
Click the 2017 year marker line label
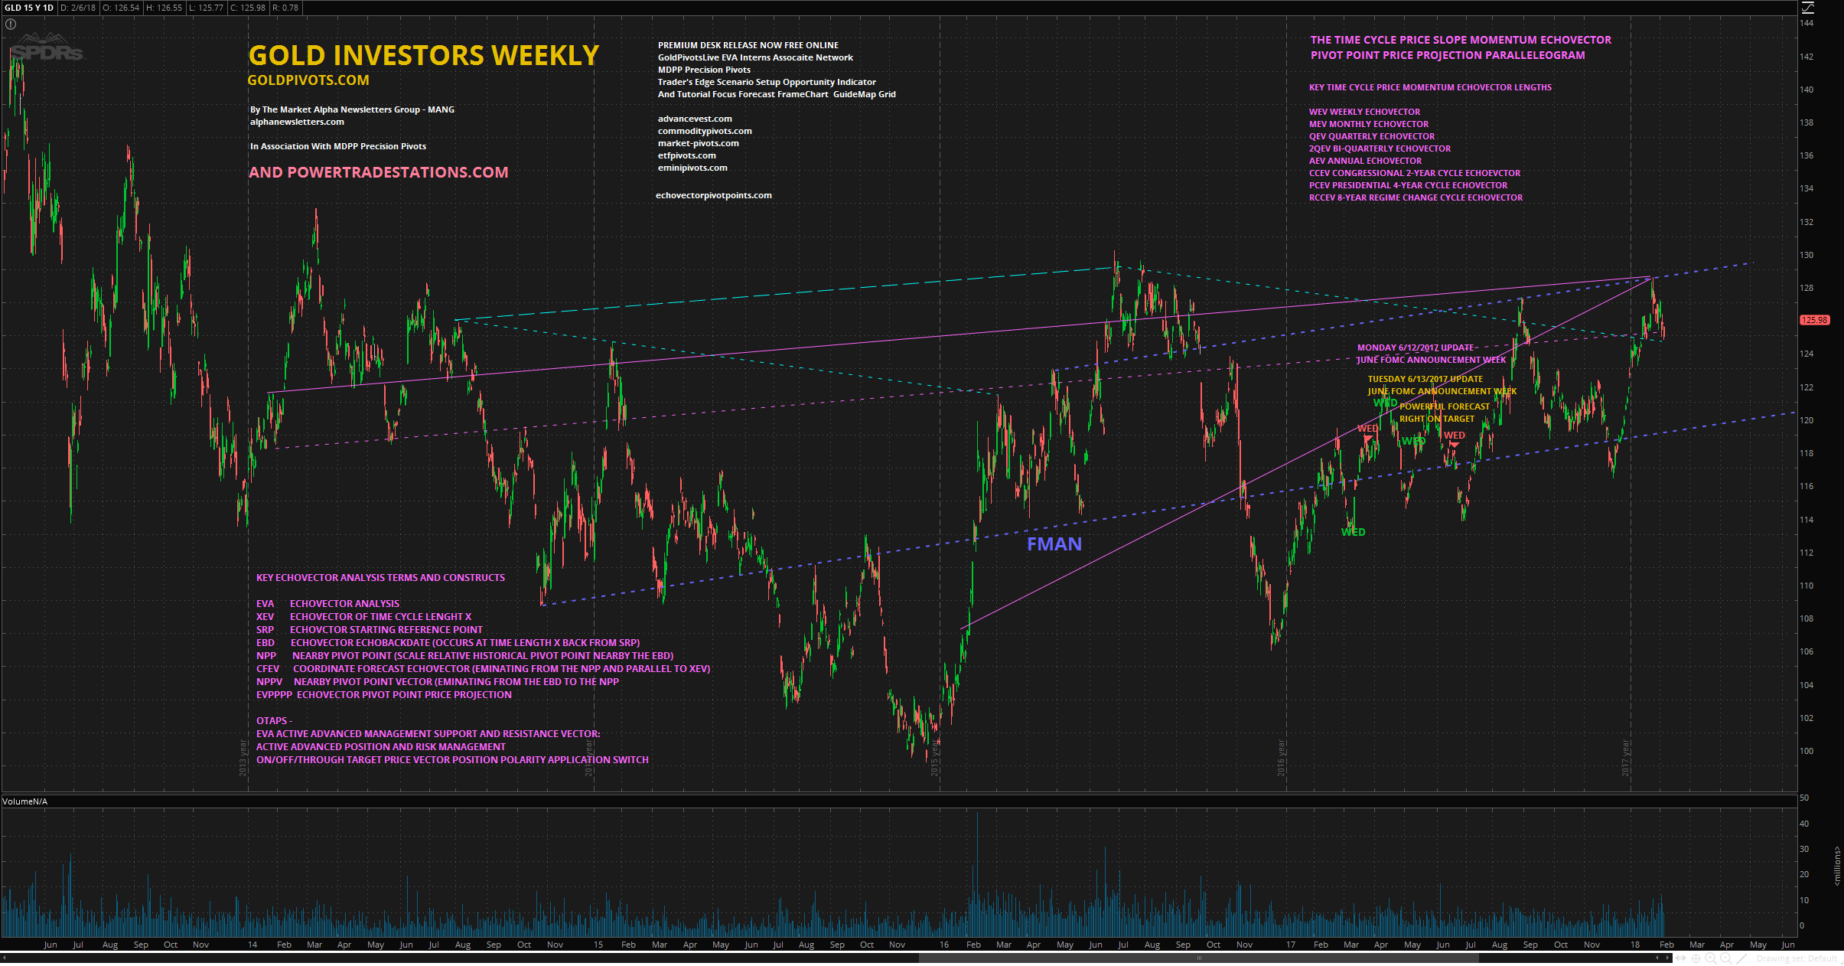(x=1625, y=758)
